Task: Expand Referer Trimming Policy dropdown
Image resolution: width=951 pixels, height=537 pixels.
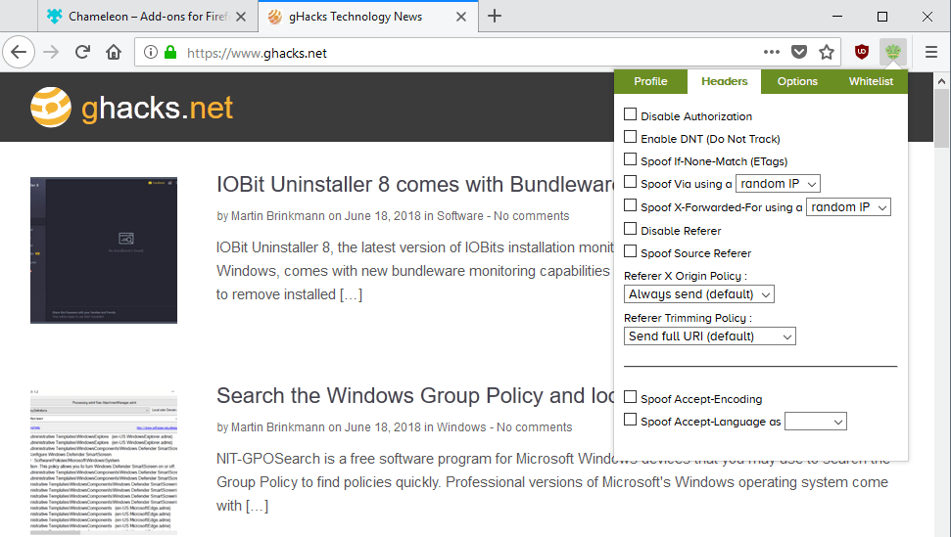Action: pyautogui.click(x=710, y=336)
